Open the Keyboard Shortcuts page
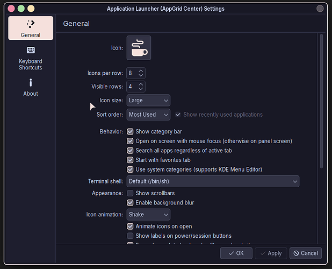 [x=31, y=58]
